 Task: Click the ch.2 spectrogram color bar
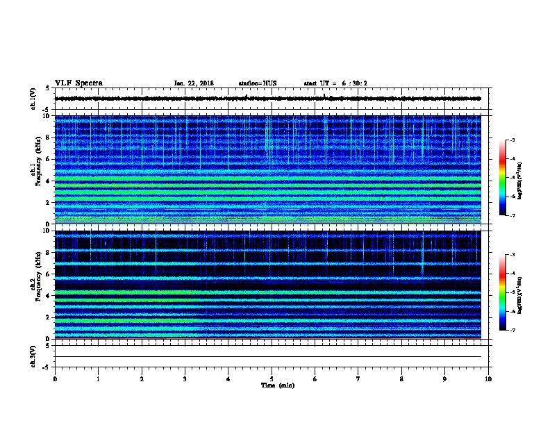[x=502, y=292]
